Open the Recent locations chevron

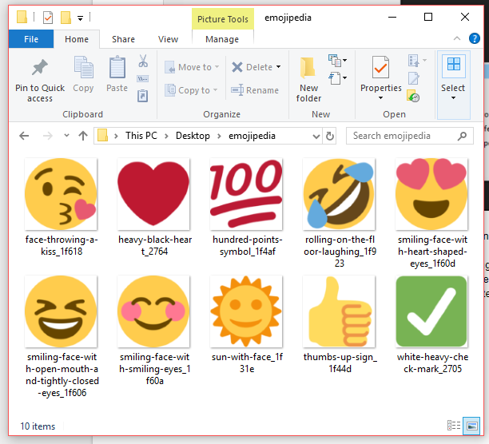click(x=66, y=136)
